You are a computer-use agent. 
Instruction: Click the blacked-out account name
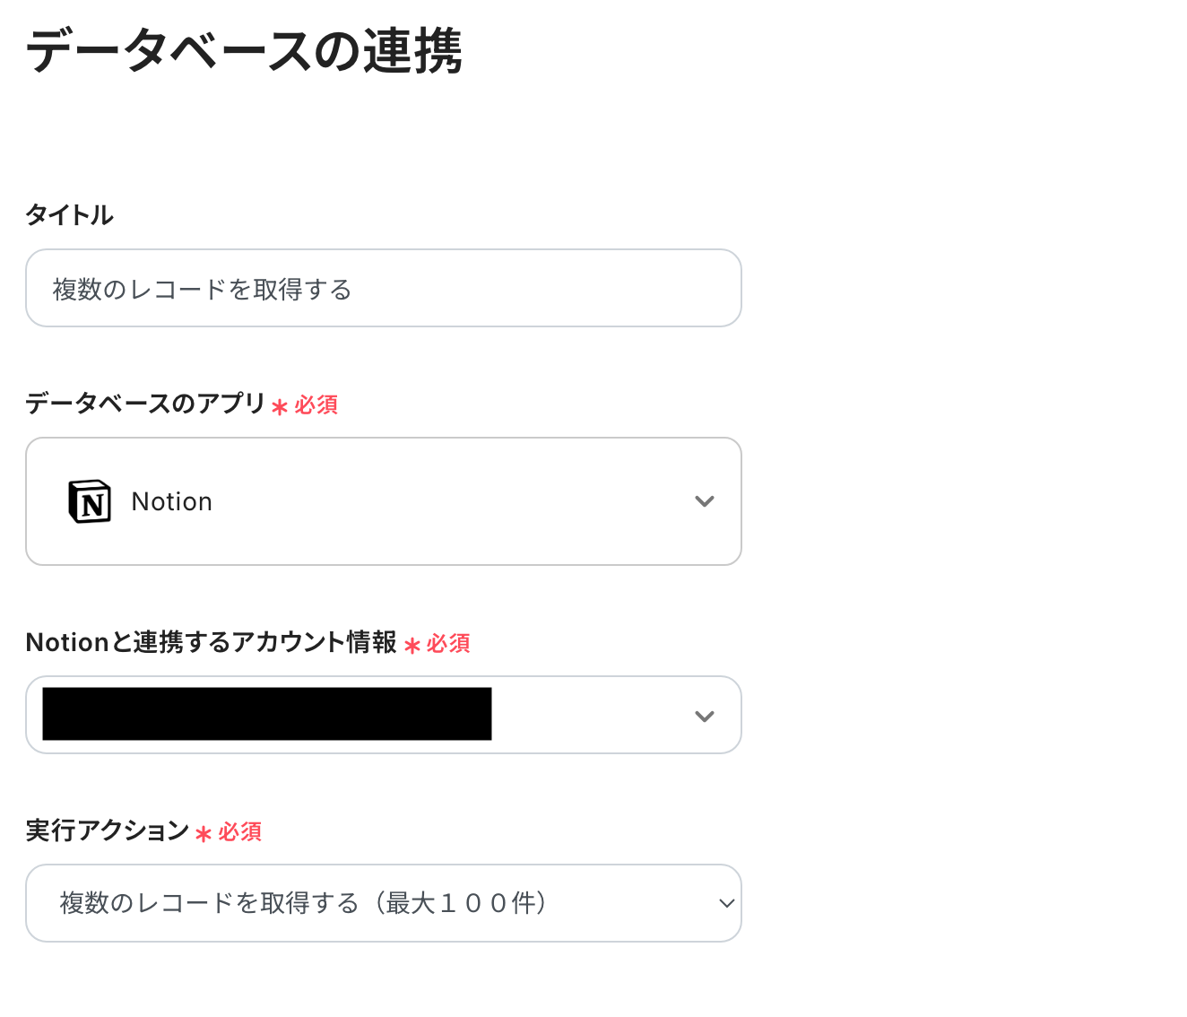coord(266,714)
